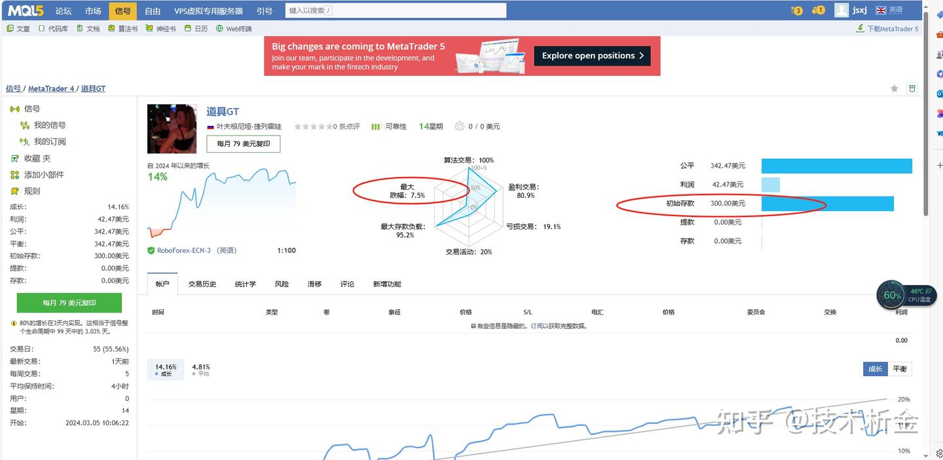This screenshot has width=943, height=460.
Task: Click the 我的信号 icon
Action: coord(24,125)
